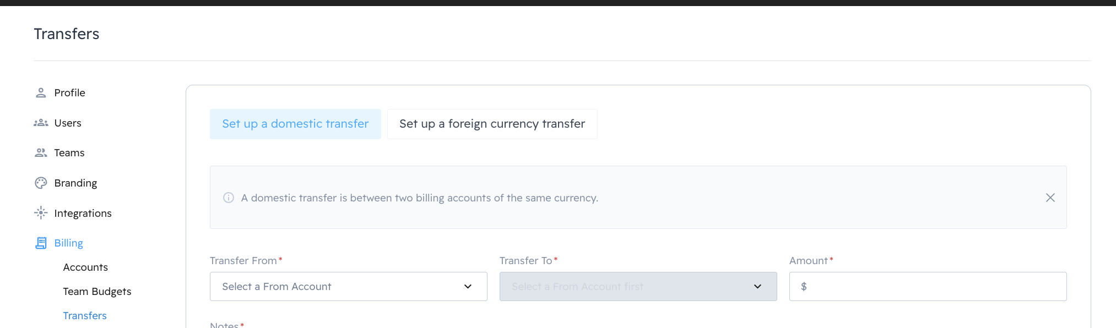Click the Integrations hub icon
The image size is (1116, 328).
pyautogui.click(x=41, y=213)
